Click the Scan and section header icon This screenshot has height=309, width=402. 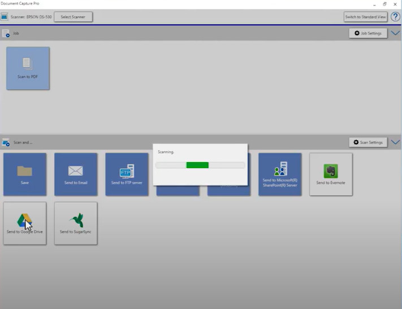(6, 142)
